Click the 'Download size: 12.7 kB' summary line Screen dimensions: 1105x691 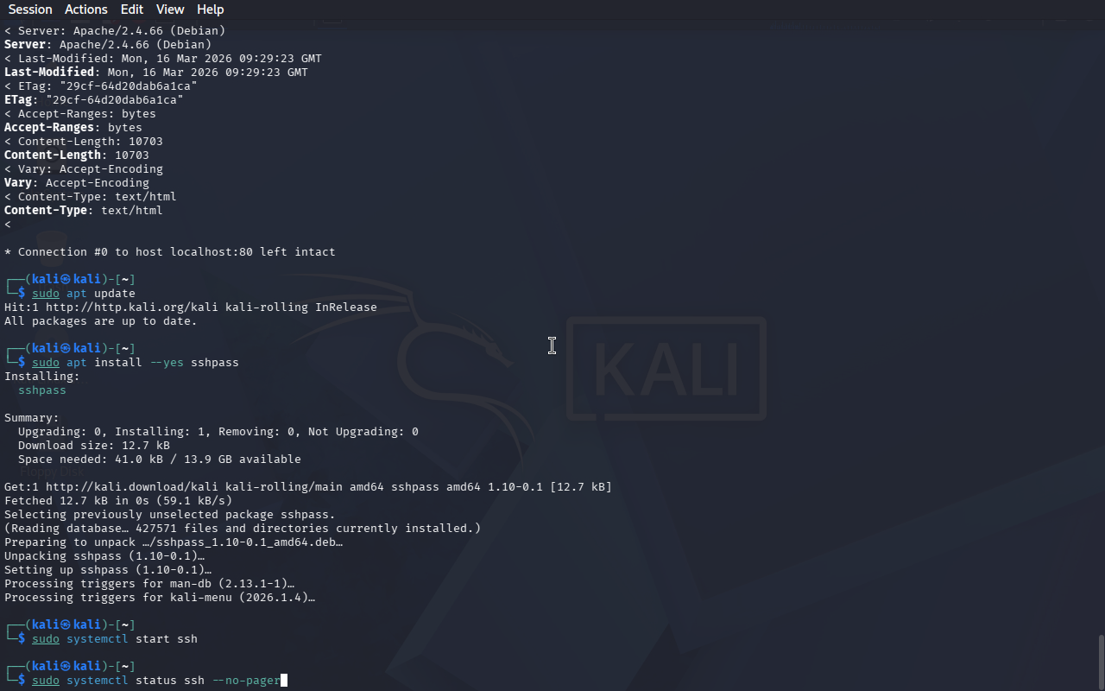click(x=94, y=446)
